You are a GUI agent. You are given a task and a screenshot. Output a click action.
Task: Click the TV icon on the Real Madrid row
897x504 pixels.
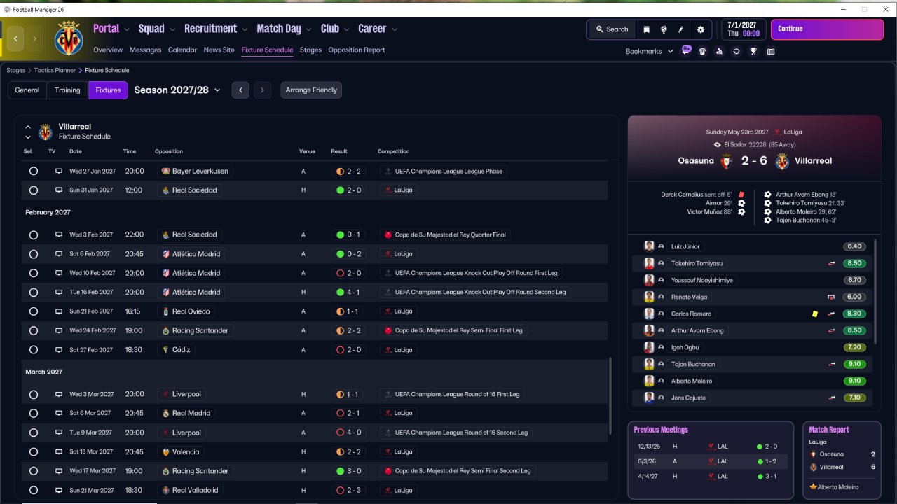(59, 413)
